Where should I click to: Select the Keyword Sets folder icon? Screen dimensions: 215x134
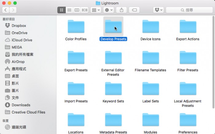click(113, 89)
